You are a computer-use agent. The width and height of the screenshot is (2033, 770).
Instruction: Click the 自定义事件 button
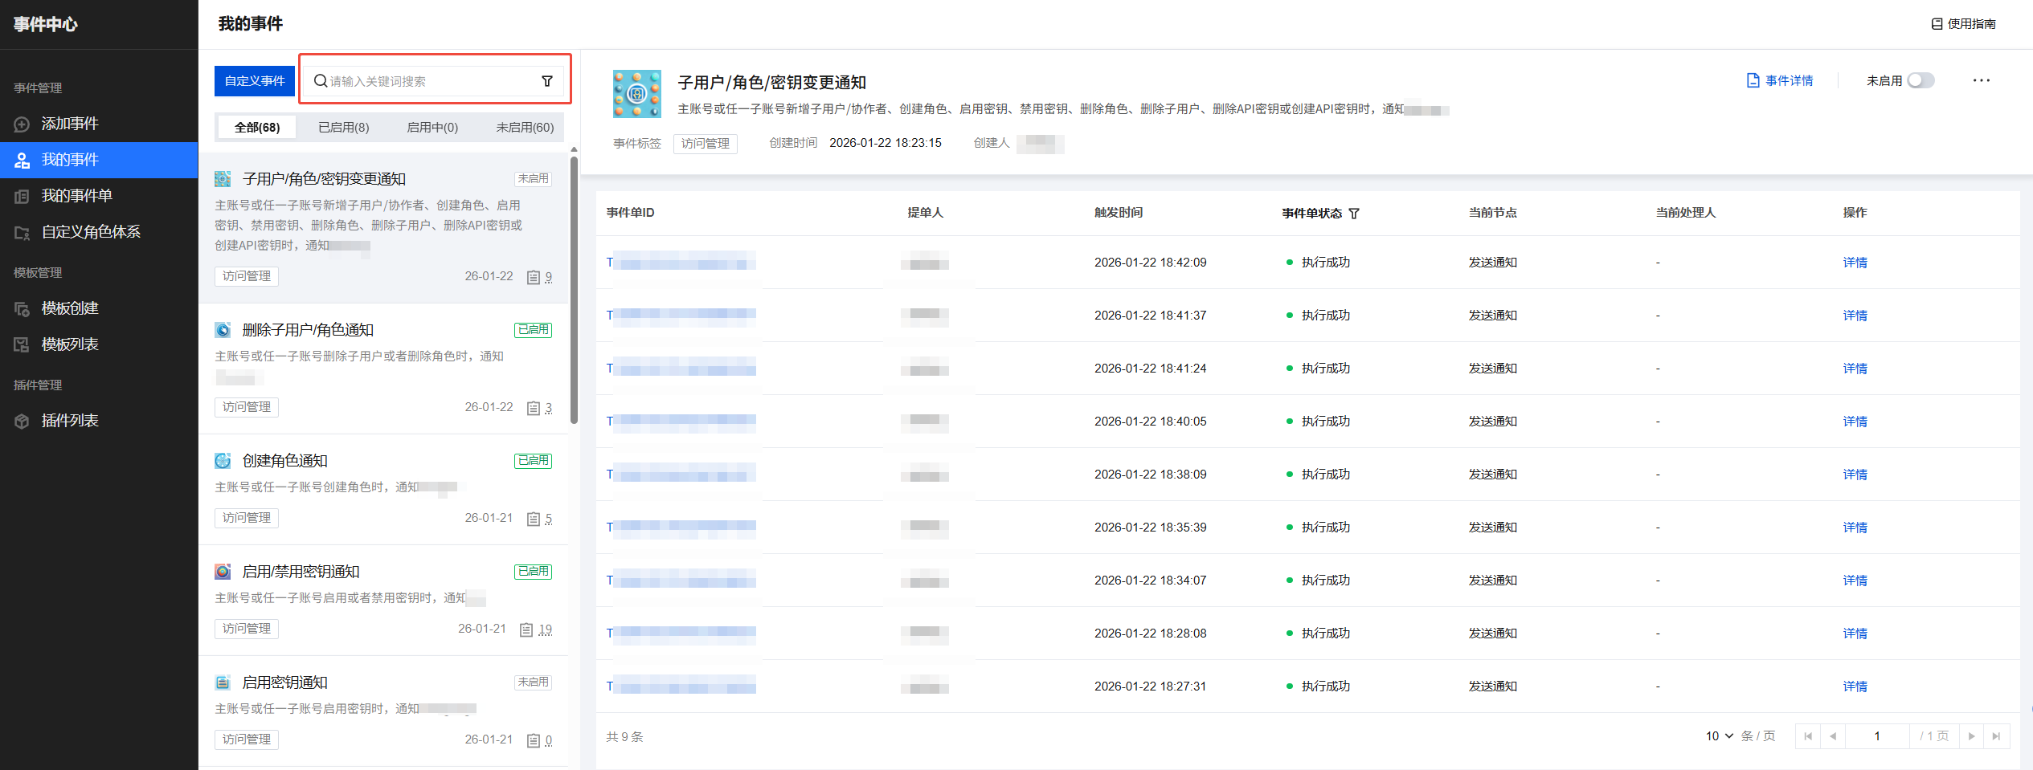(x=255, y=81)
